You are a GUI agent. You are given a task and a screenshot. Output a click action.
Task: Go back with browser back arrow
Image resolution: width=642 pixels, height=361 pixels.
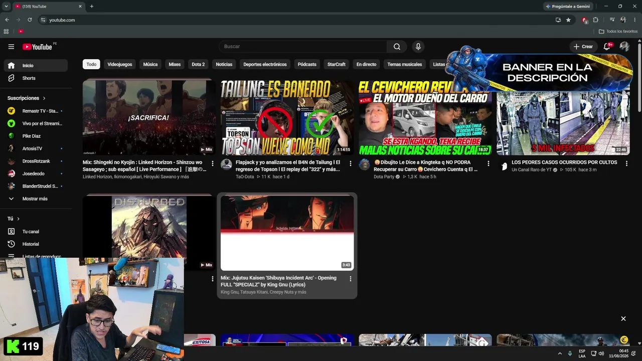pyautogui.click(x=7, y=20)
